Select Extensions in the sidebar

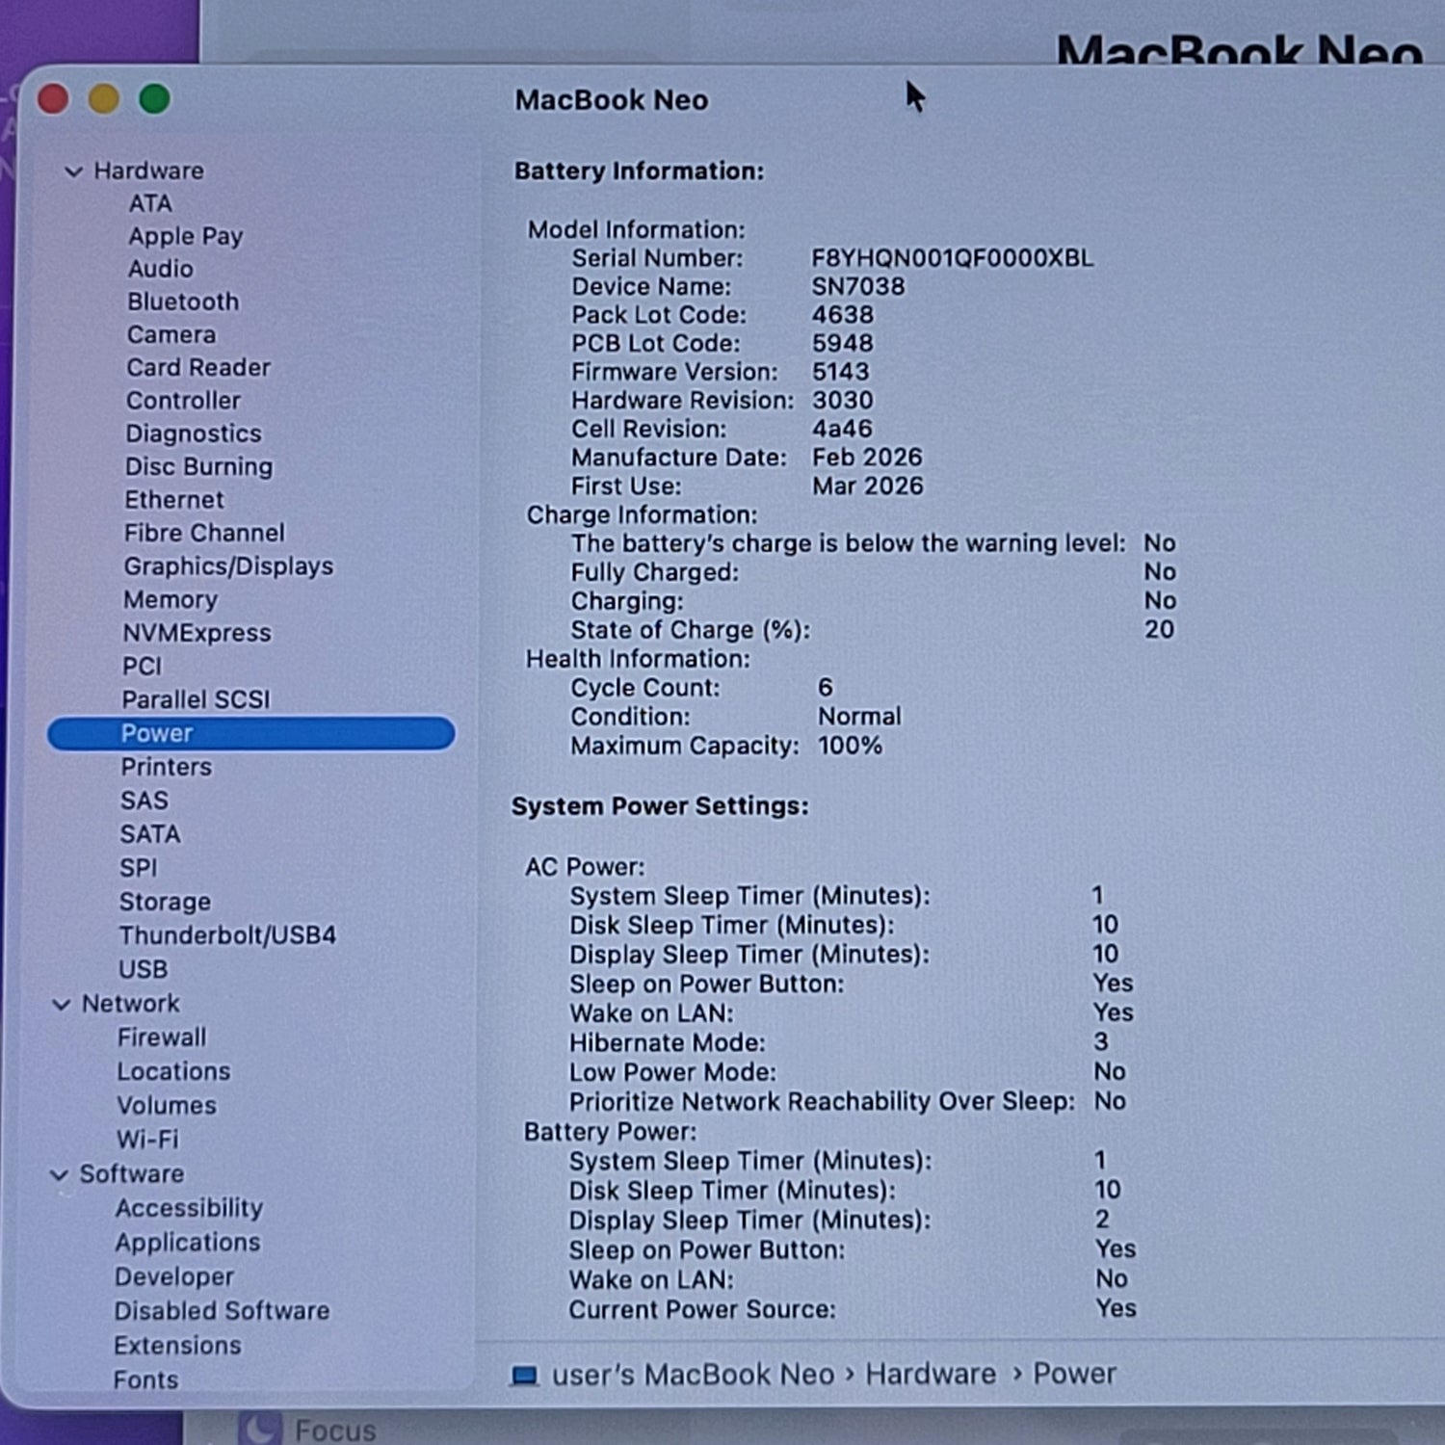click(x=178, y=1346)
